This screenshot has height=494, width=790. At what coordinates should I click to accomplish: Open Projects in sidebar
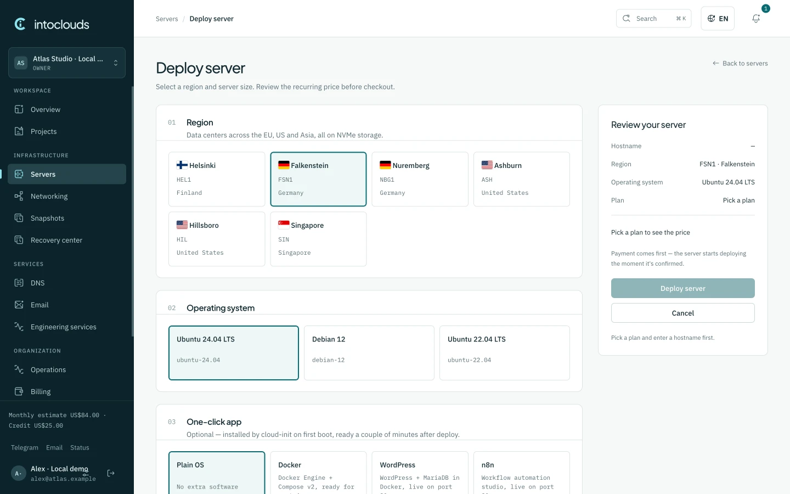click(x=67, y=131)
